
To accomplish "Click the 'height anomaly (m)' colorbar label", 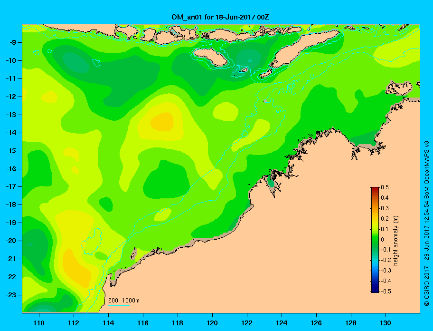I will coord(395,241).
